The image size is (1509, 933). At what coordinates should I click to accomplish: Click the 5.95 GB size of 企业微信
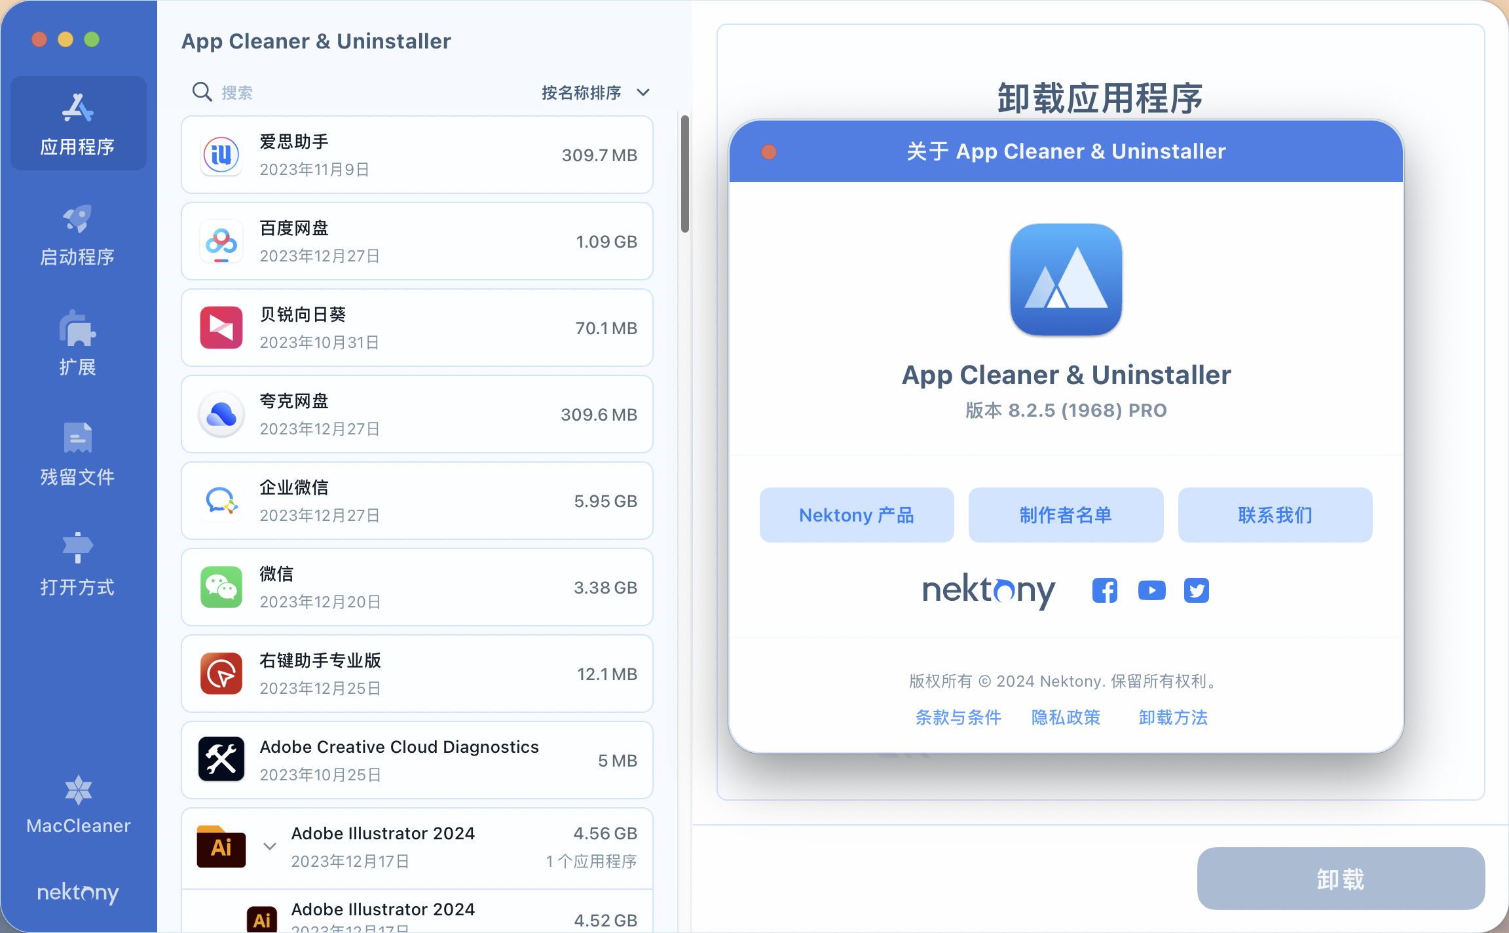coord(605,501)
